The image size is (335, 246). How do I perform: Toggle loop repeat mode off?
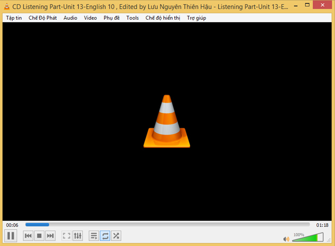[105, 236]
